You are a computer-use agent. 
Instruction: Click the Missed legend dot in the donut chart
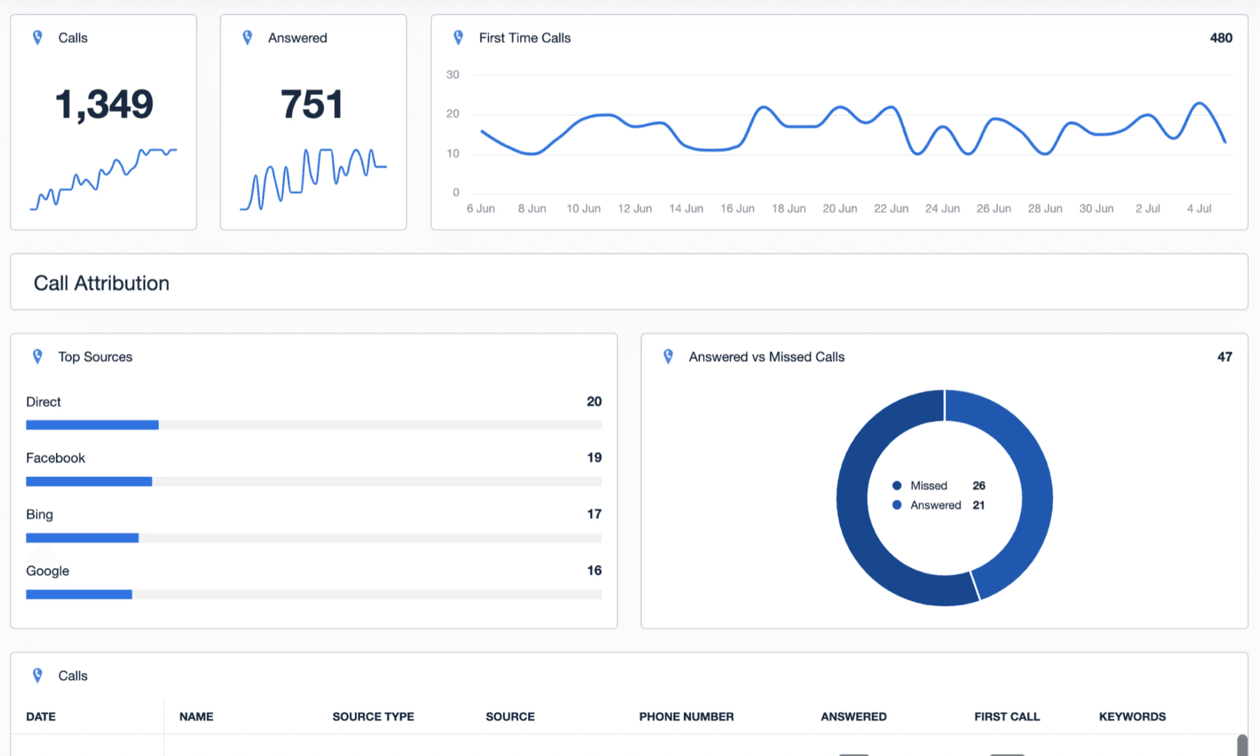pos(896,485)
